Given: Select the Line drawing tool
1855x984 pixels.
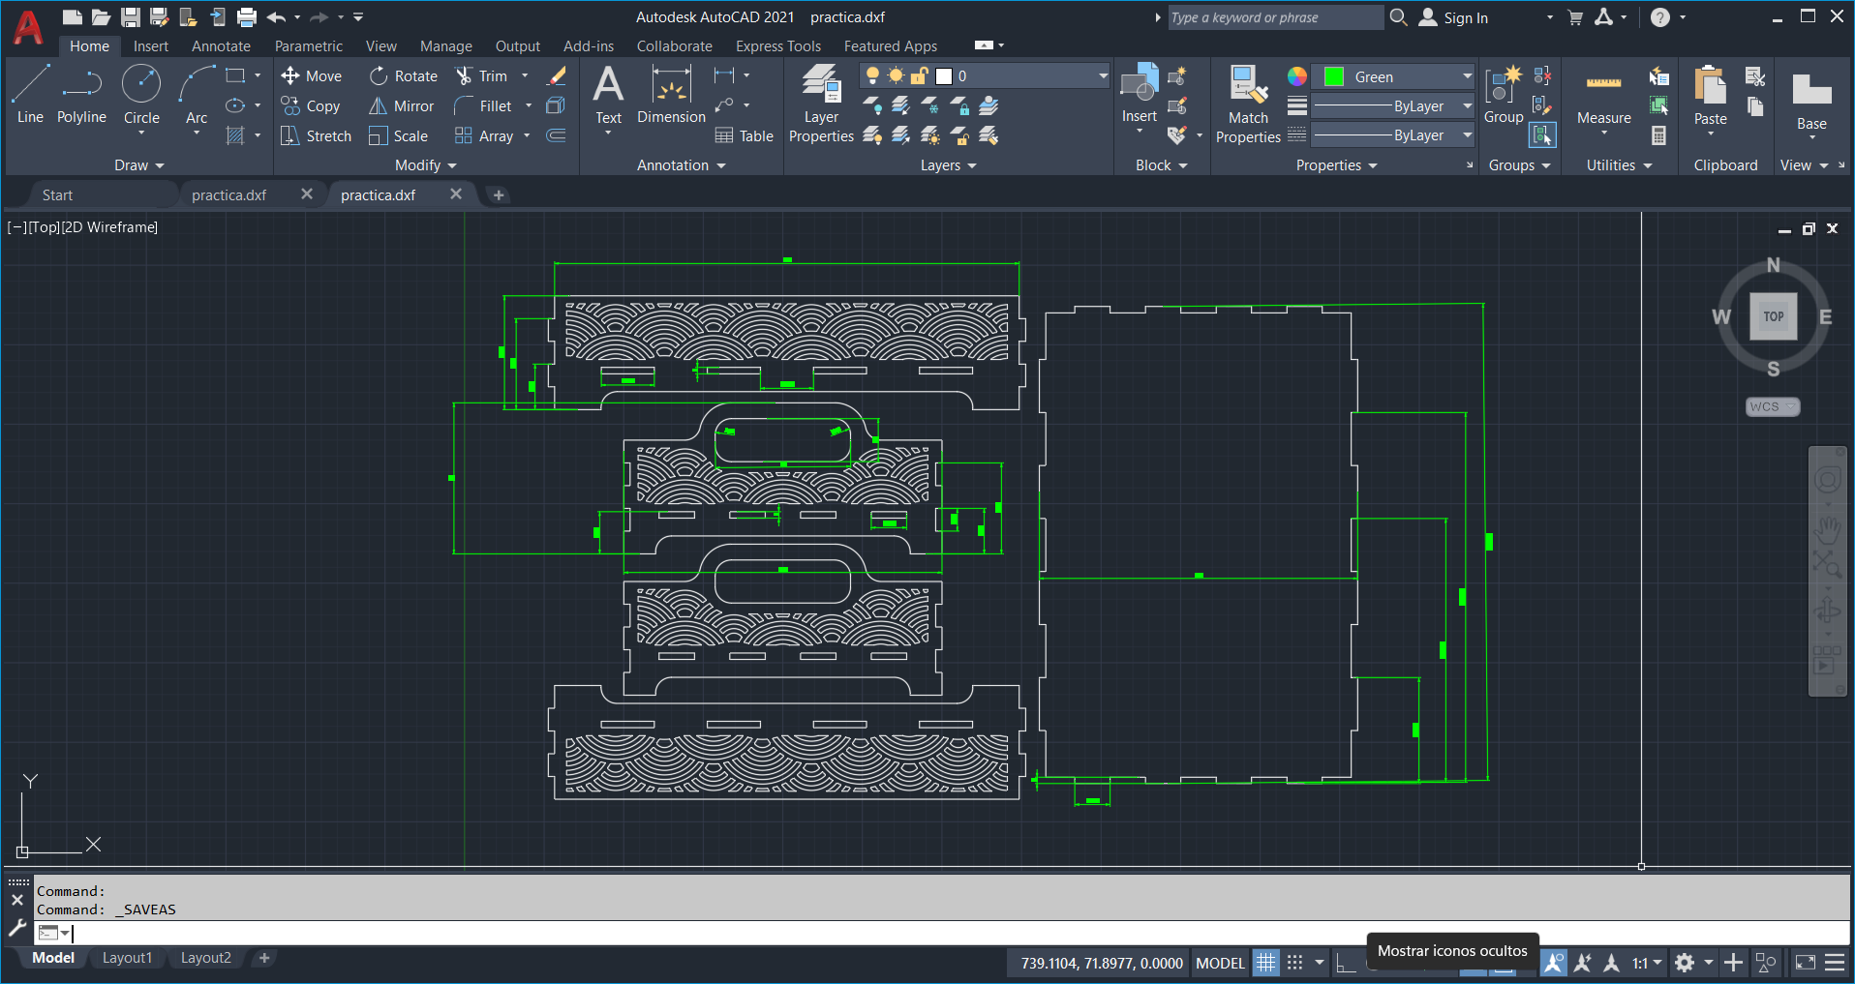Looking at the screenshot, I should 29,94.
